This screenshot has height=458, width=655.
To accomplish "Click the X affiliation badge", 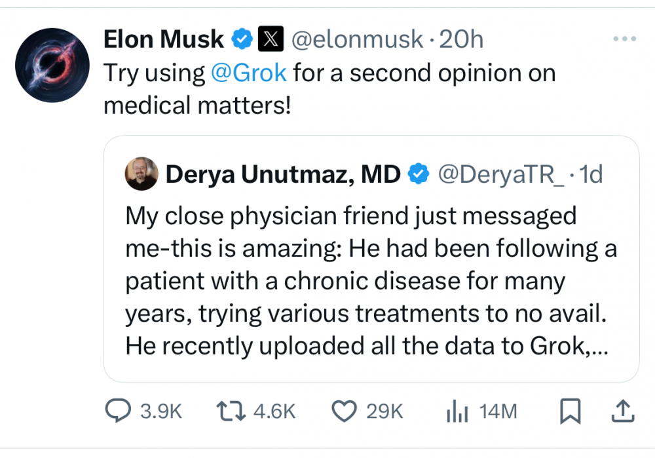I will tap(269, 40).
